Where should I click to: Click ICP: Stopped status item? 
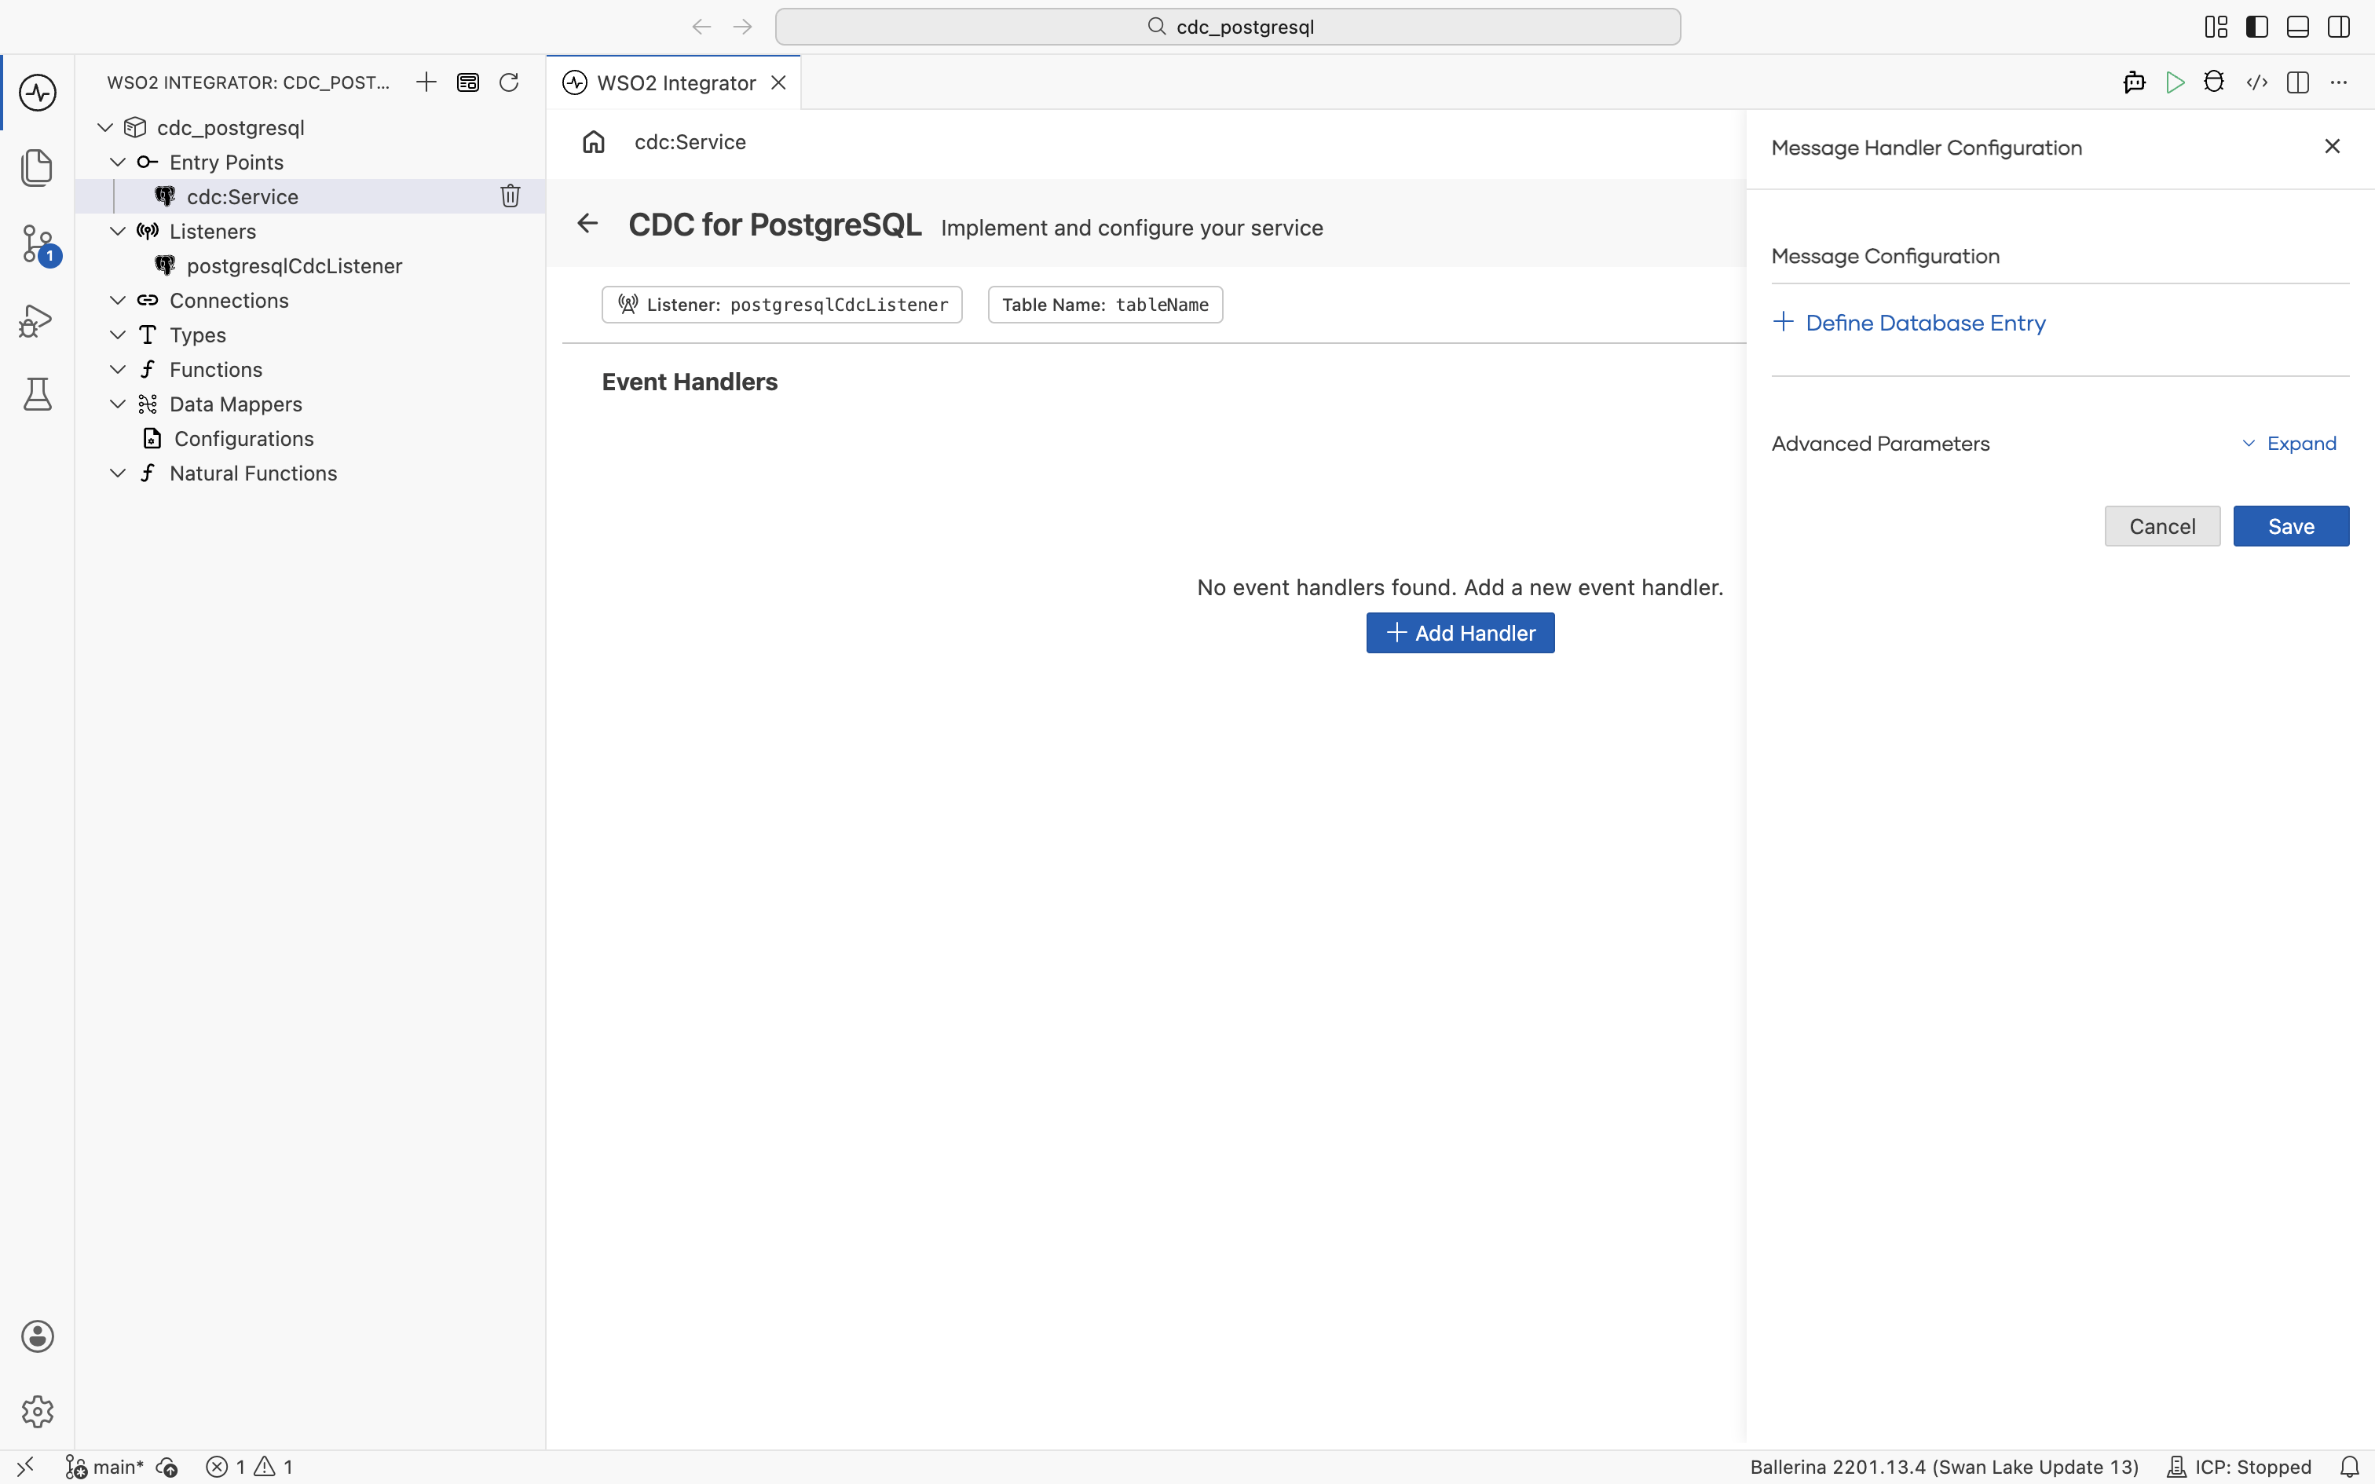[2238, 1467]
